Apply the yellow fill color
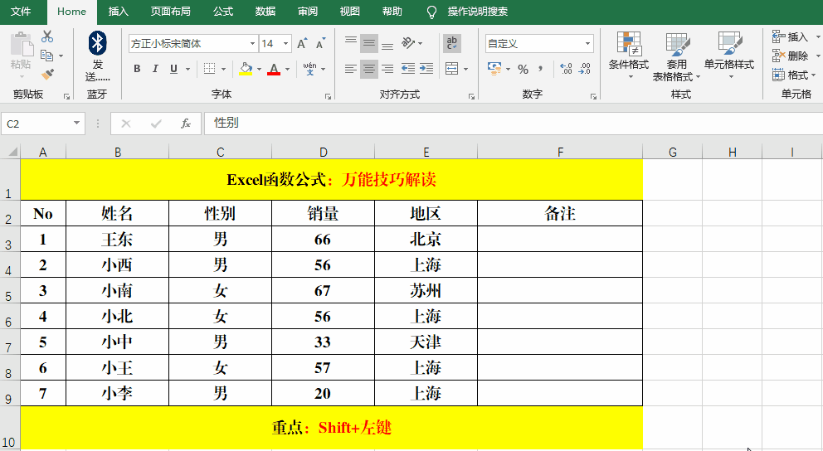This screenshot has width=823, height=451. [x=246, y=69]
